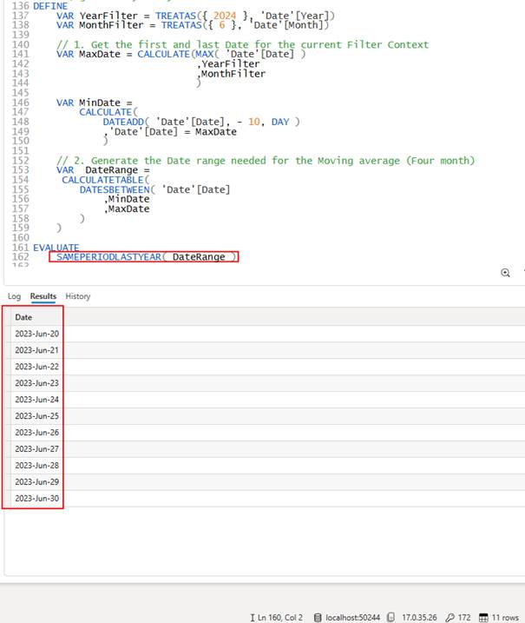Select the Results tab

[43, 296]
